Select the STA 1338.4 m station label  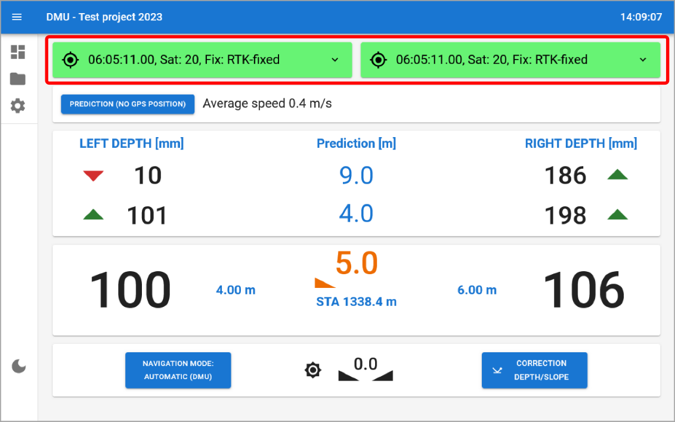pyautogui.click(x=356, y=302)
